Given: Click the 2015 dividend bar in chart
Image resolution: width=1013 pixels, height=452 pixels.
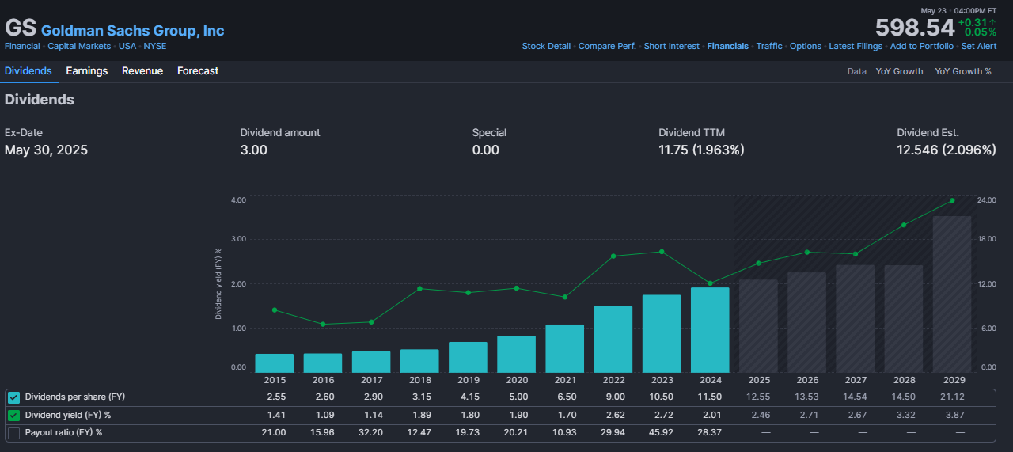Looking at the screenshot, I should point(275,363).
